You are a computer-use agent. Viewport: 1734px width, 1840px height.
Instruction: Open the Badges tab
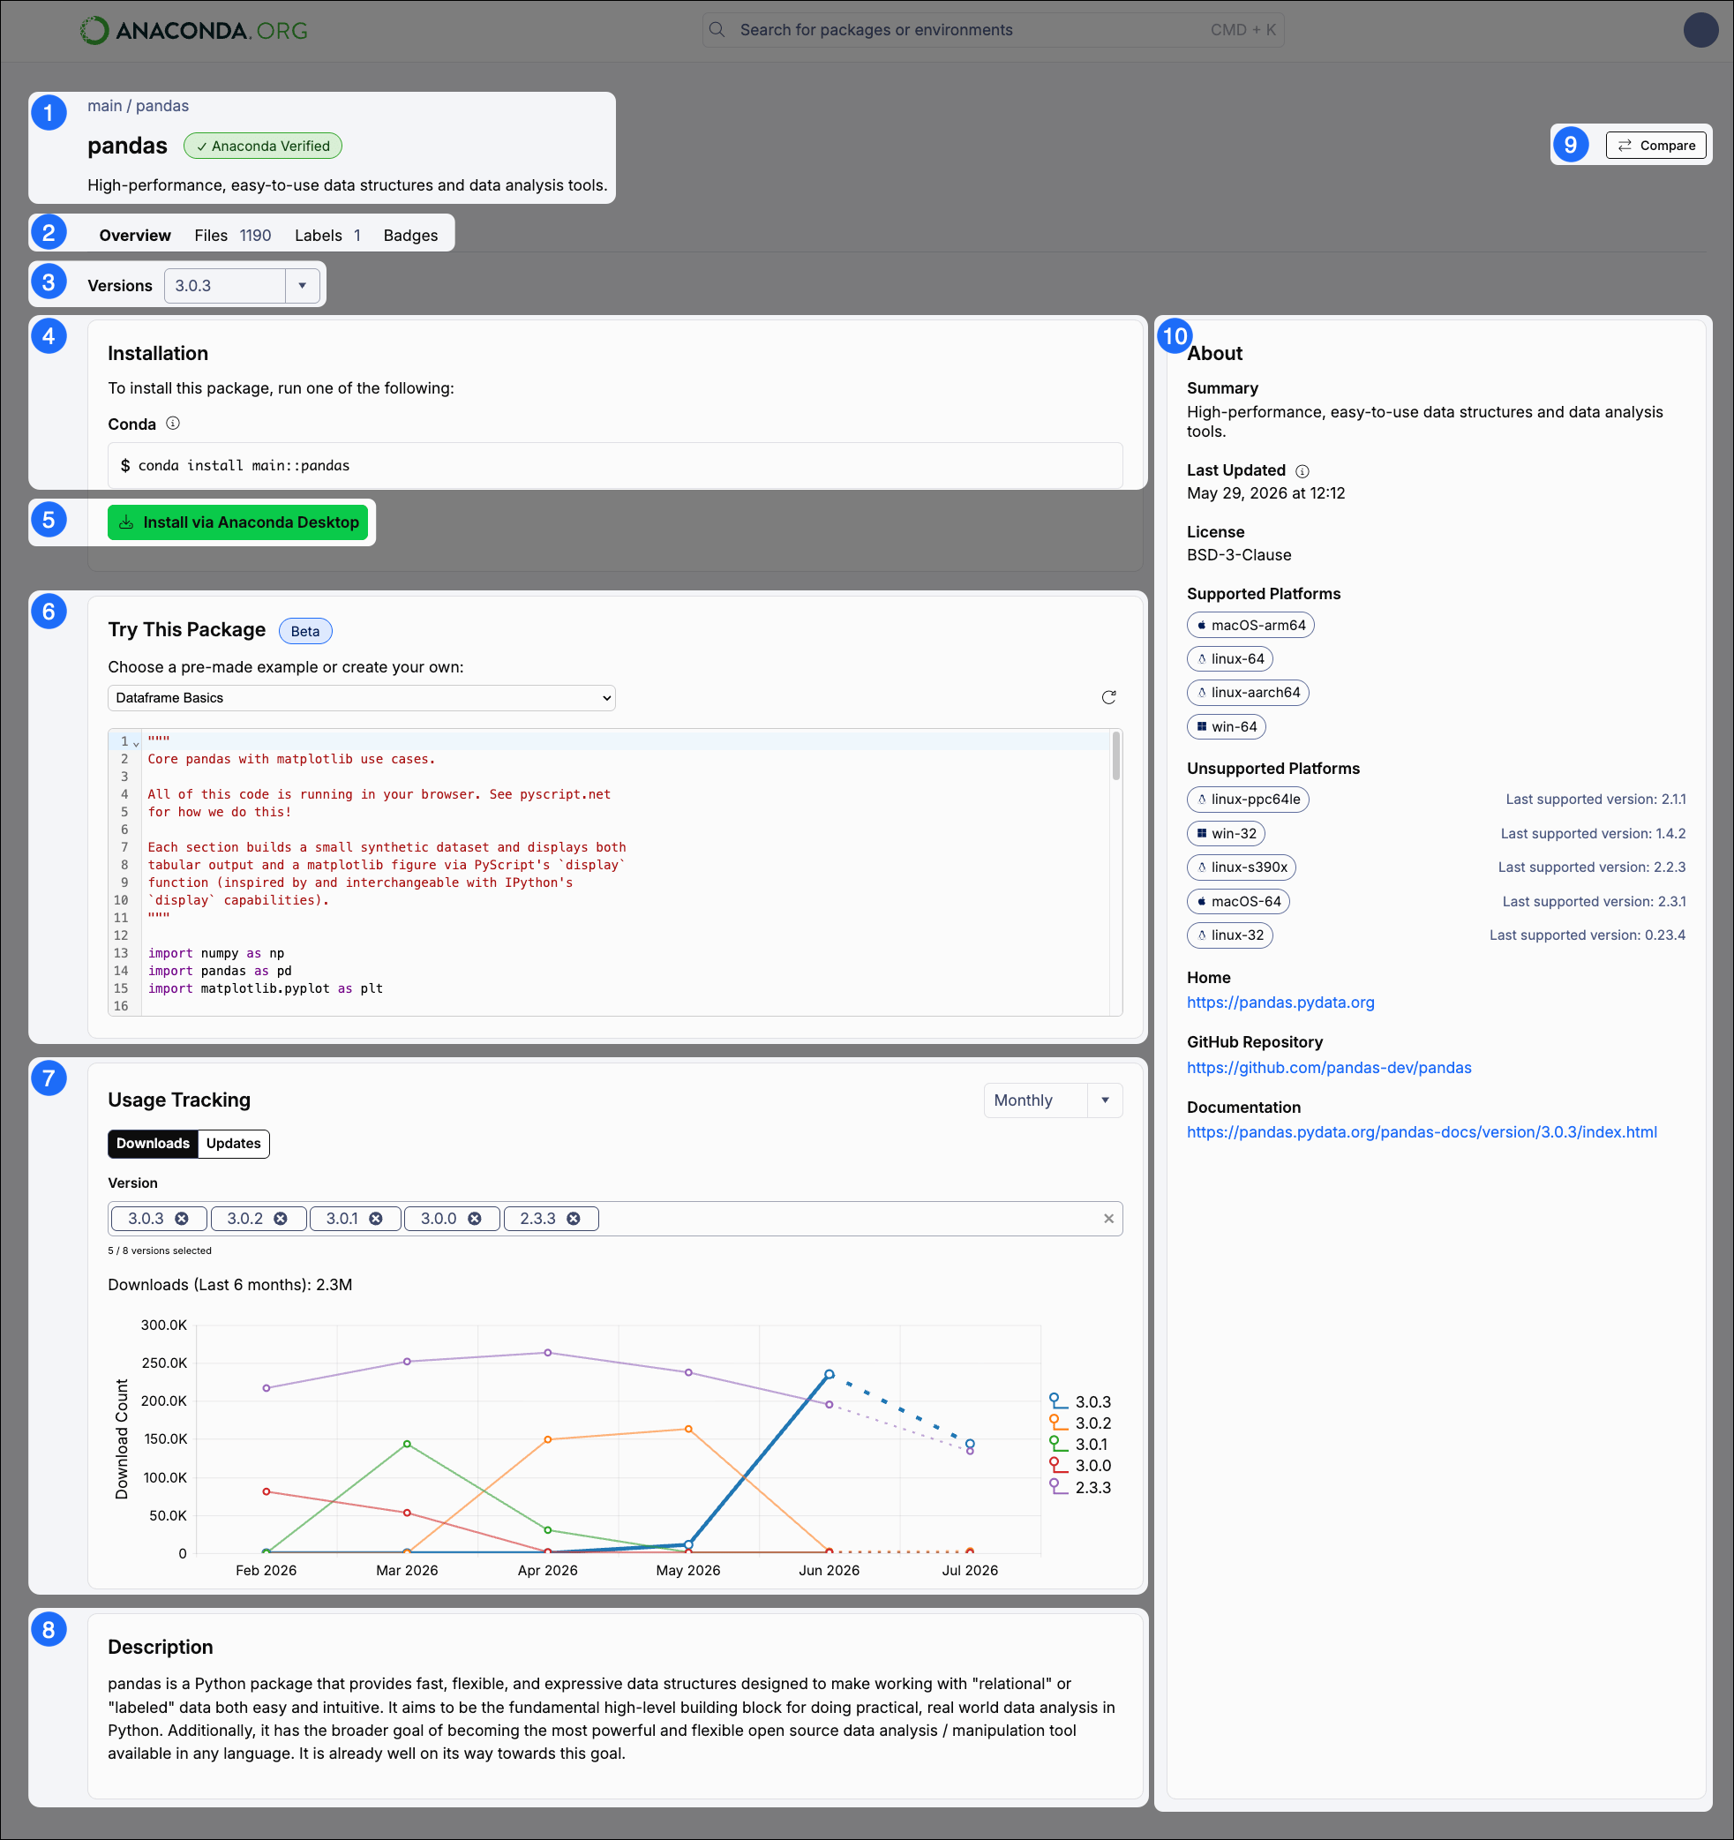pos(411,235)
